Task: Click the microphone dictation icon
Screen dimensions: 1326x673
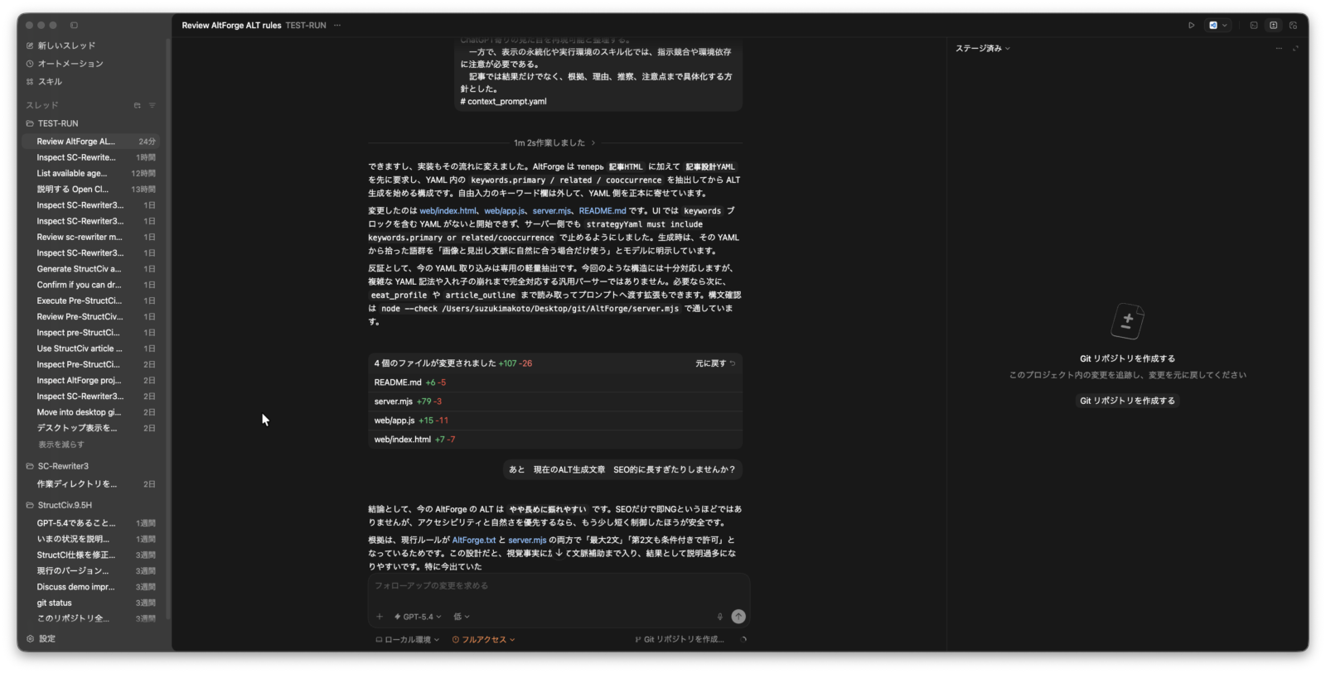Action: [719, 617]
